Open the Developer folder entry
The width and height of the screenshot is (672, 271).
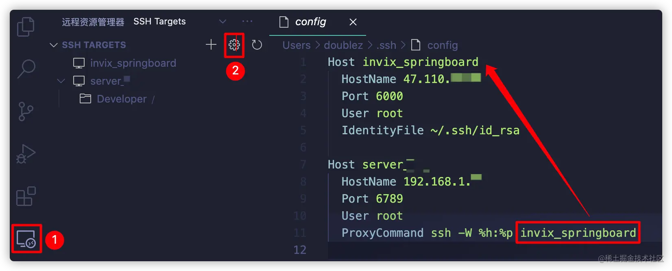[x=122, y=99]
